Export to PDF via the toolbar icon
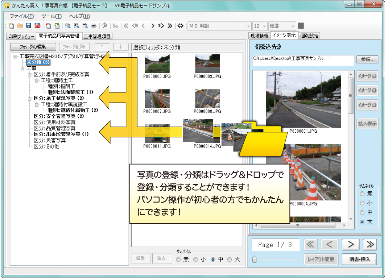The height and width of the screenshot is (278, 388). (x=37, y=26)
